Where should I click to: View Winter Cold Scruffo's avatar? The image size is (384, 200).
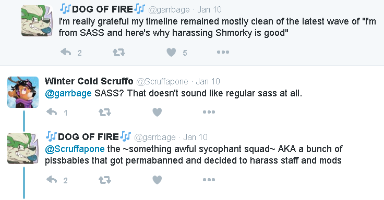23,92
